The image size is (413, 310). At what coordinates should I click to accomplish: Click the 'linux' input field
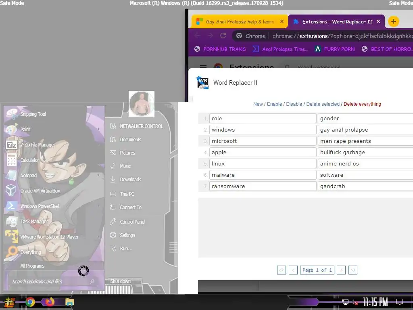tap(263, 164)
